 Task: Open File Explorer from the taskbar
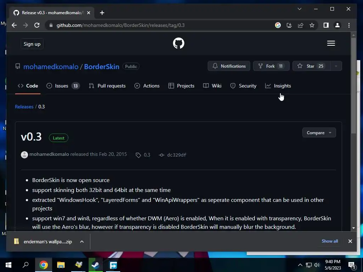coord(61,265)
